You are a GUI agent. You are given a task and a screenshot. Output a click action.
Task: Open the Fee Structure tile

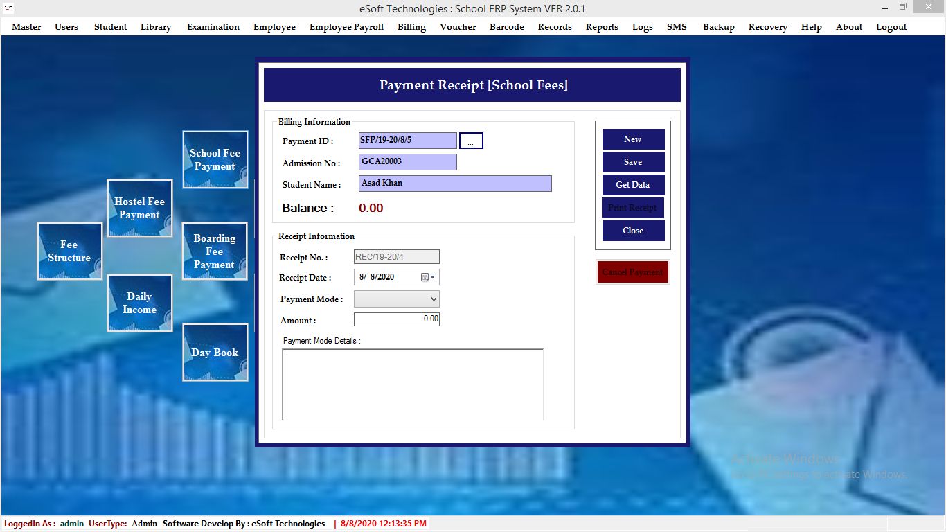[69, 251]
